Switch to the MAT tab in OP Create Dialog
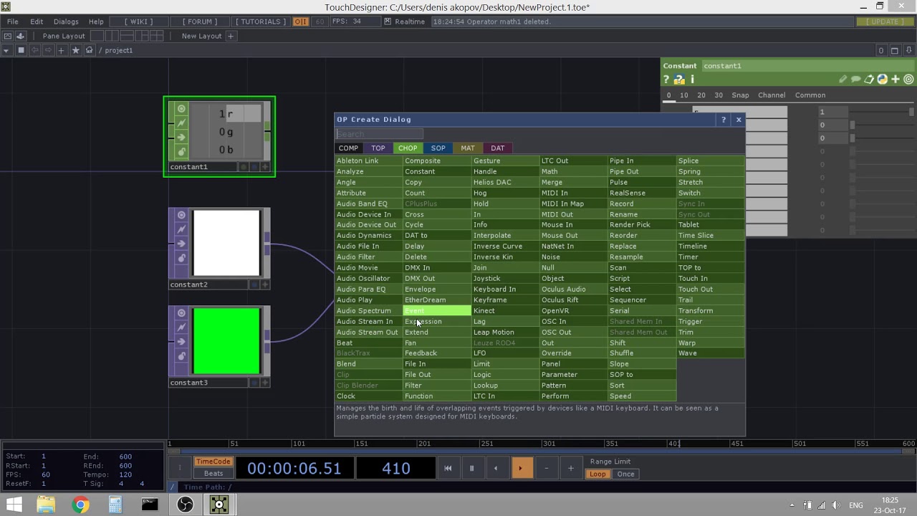Image resolution: width=917 pixels, height=516 pixels. [467, 148]
